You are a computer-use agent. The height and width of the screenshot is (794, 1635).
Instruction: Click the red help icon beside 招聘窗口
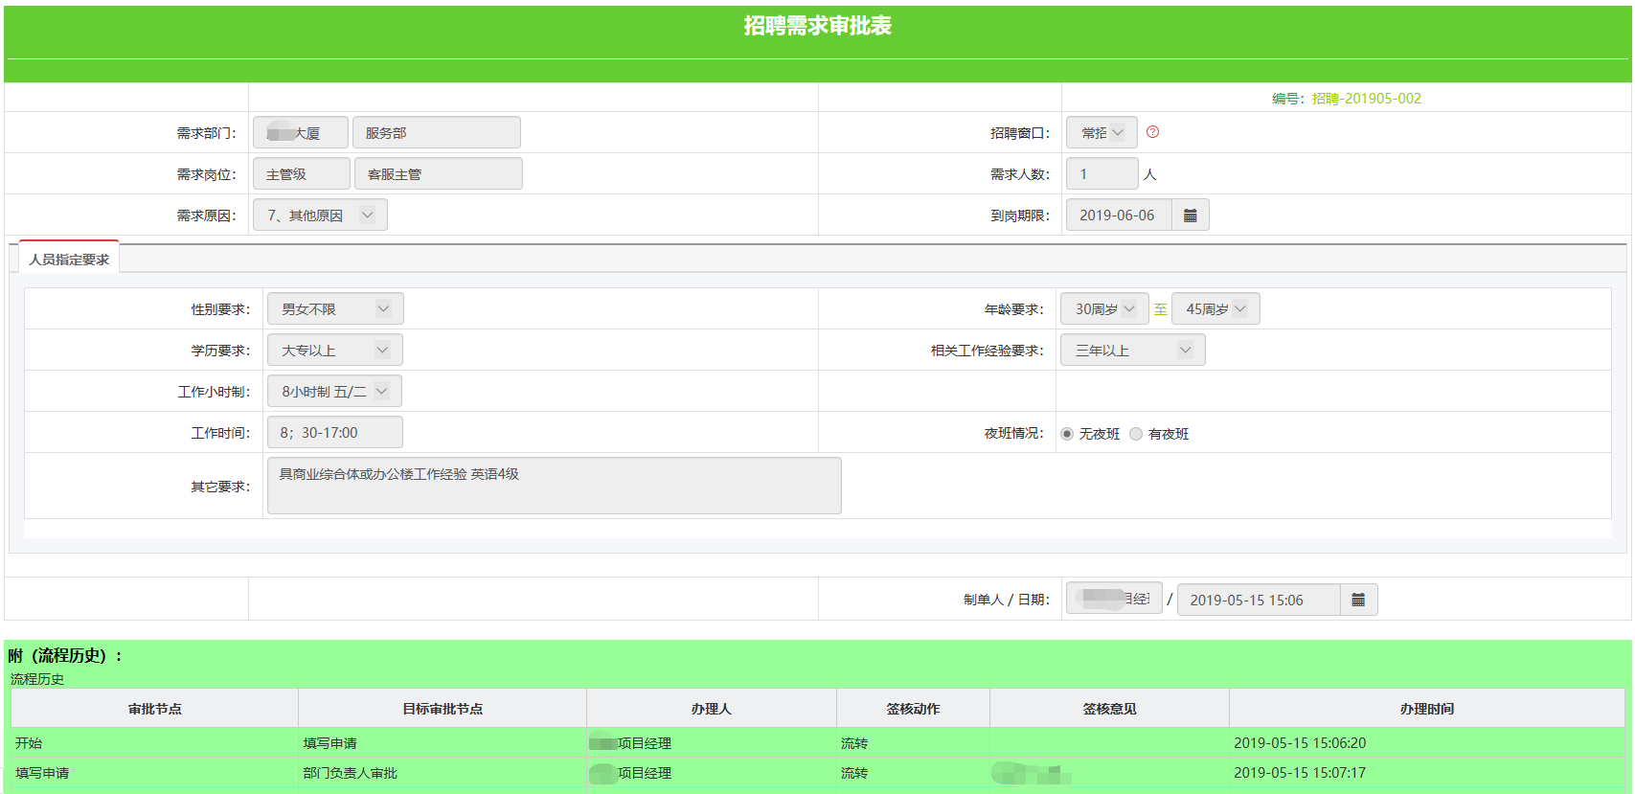coord(1152,132)
